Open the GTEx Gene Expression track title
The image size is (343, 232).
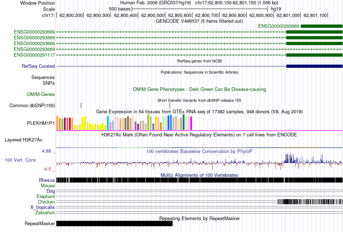click(x=199, y=112)
